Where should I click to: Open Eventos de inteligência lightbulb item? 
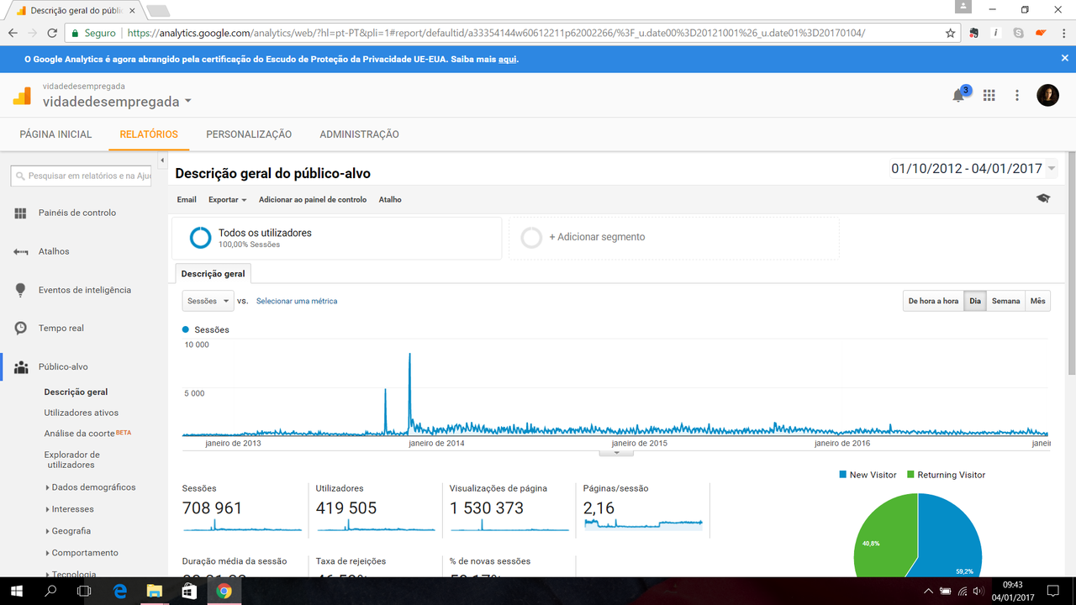tap(84, 290)
